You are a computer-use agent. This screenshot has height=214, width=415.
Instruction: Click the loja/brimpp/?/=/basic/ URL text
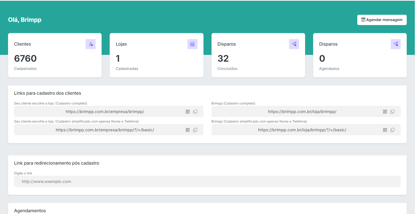click(302, 130)
